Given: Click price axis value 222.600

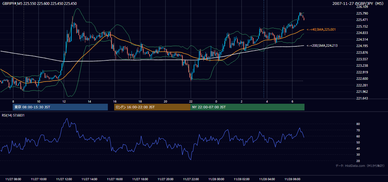Looking at the screenshot, I should point(362,79).
